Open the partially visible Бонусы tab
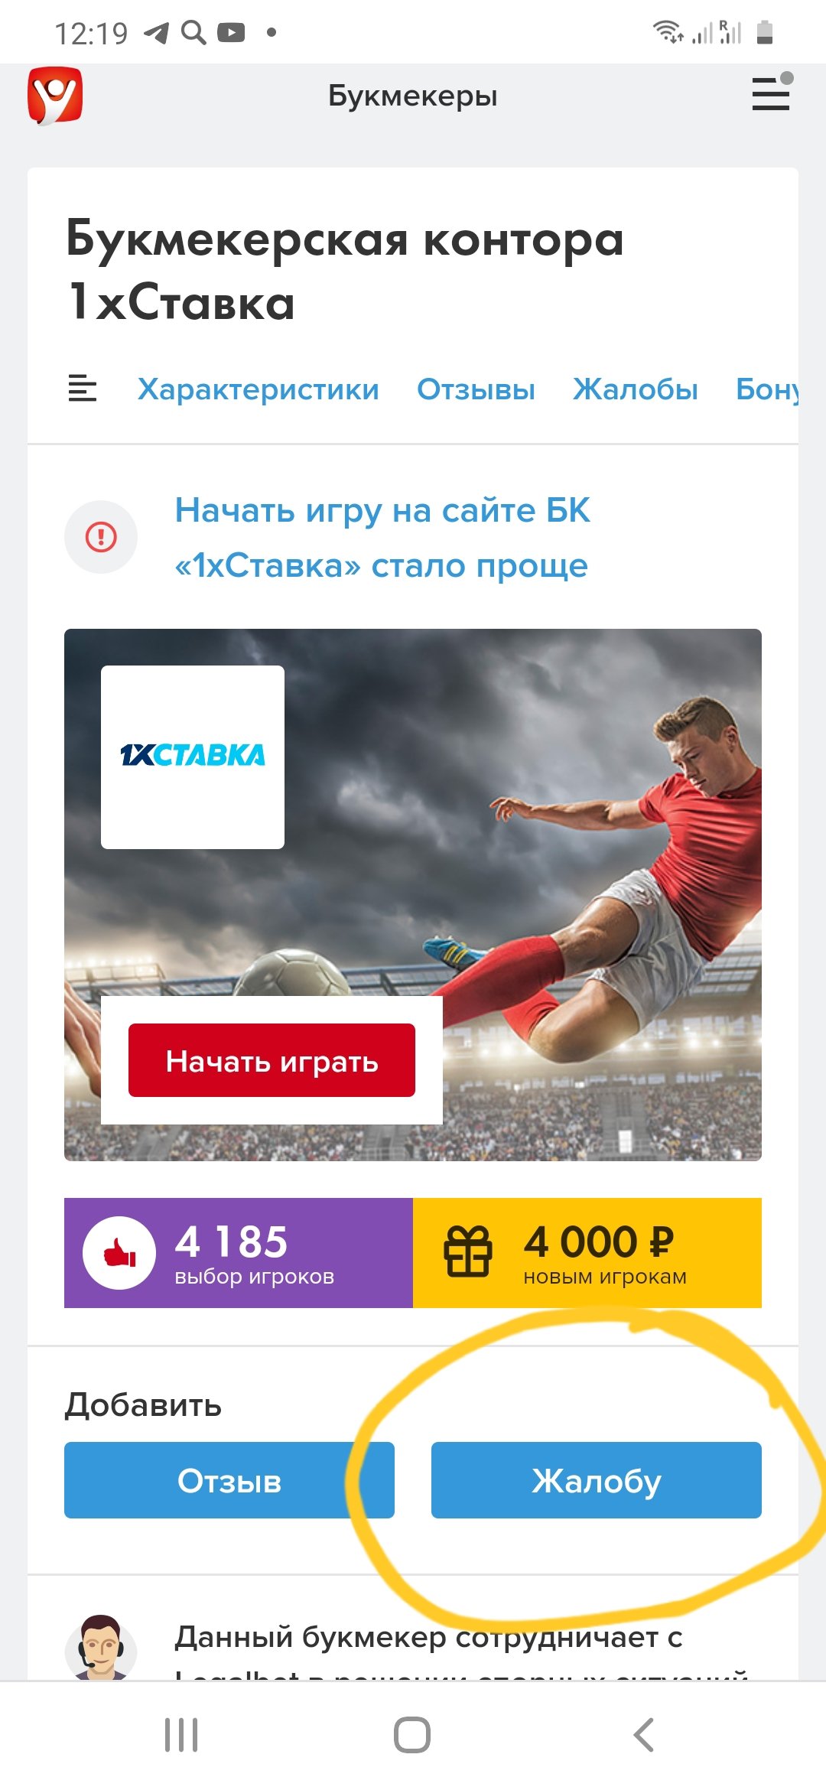The width and height of the screenshot is (826, 1790). coord(766,389)
